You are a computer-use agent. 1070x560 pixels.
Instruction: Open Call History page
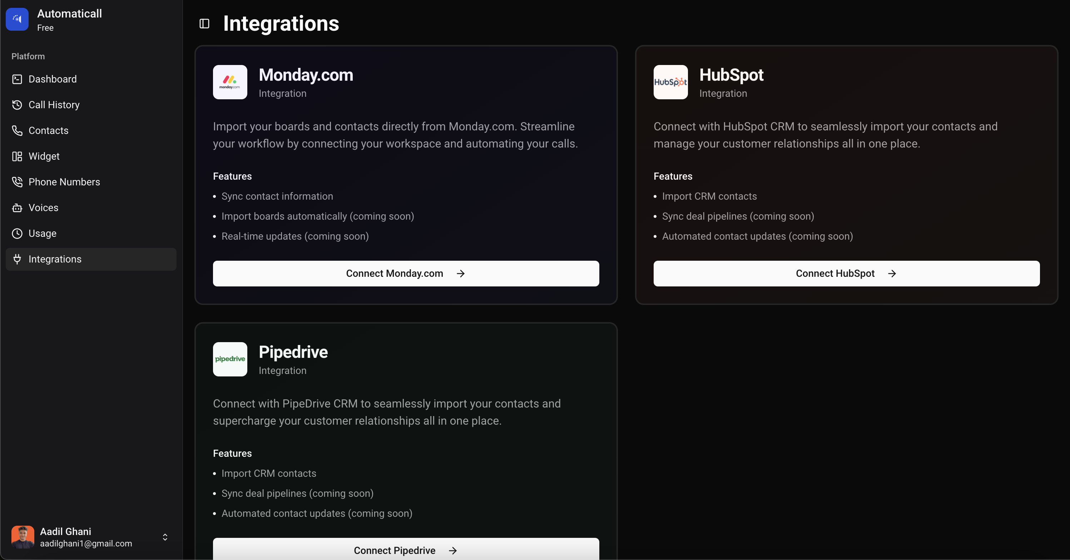coord(54,105)
